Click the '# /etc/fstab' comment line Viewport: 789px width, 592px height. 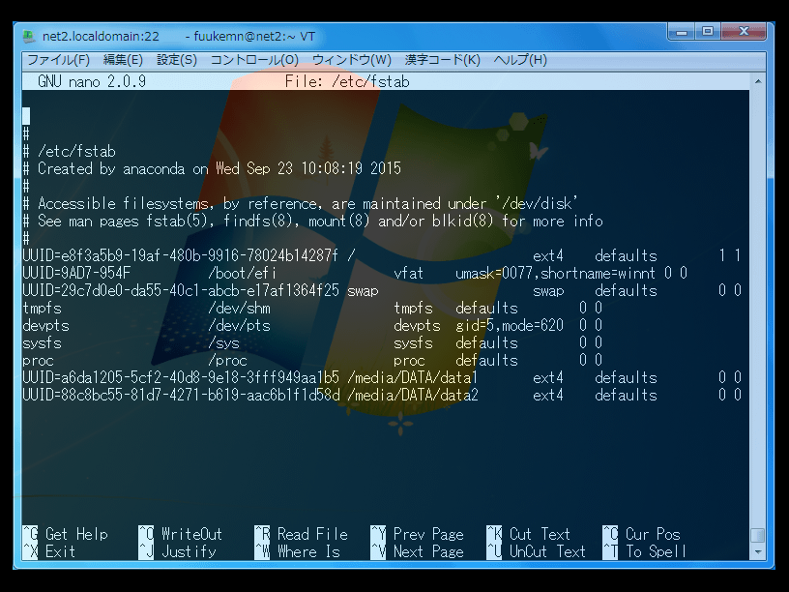tap(70, 151)
